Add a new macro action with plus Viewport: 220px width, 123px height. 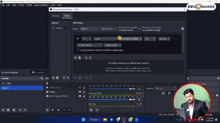click(76, 78)
